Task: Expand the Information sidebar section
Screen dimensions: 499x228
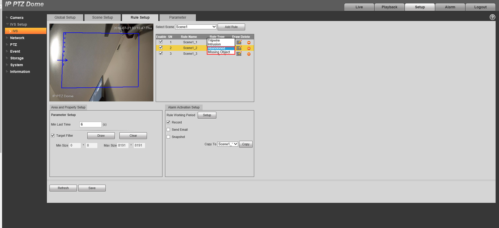Action: click(20, 71)
